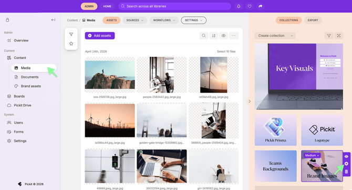Open the sea-2565138 cliff thumbnail
352x190 pixels.
coord(110,75)
